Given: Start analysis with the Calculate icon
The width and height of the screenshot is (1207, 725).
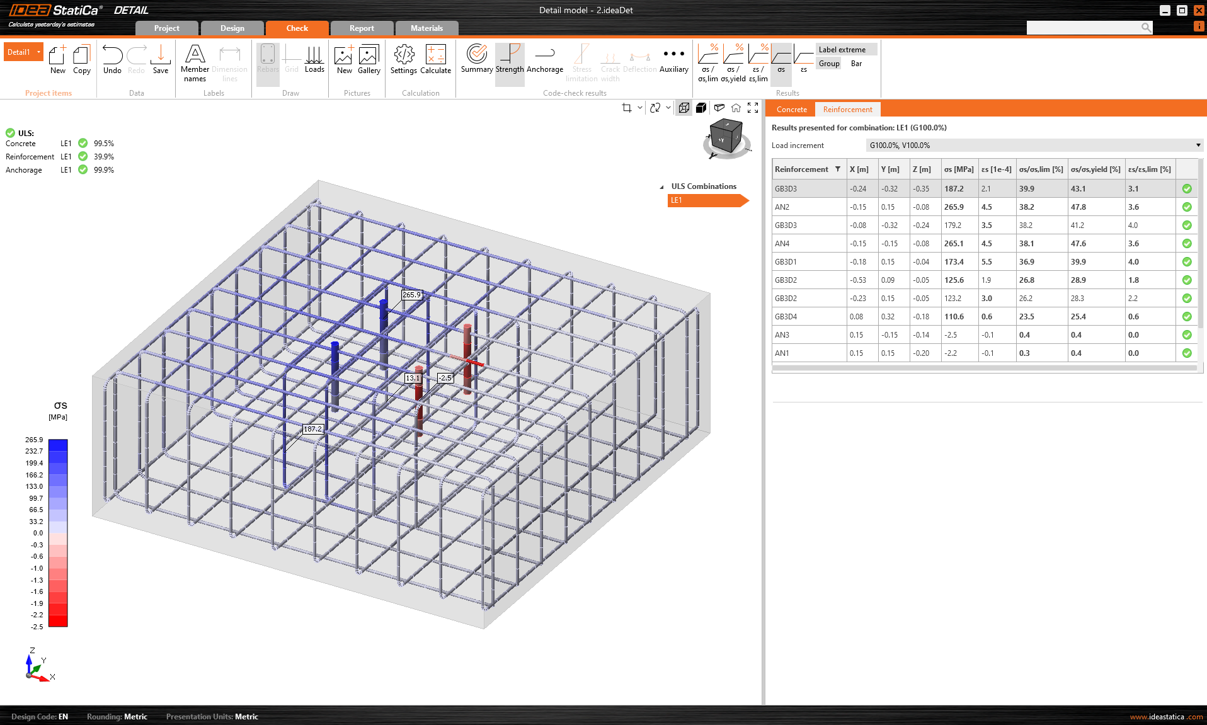Looking at the screenshot, I should click(435, 60).
